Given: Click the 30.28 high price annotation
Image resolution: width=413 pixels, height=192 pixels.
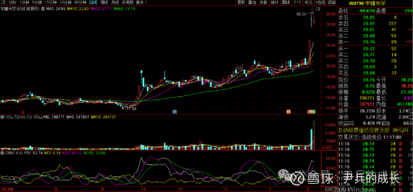Looking at the screenshot, I should (301, 14).
